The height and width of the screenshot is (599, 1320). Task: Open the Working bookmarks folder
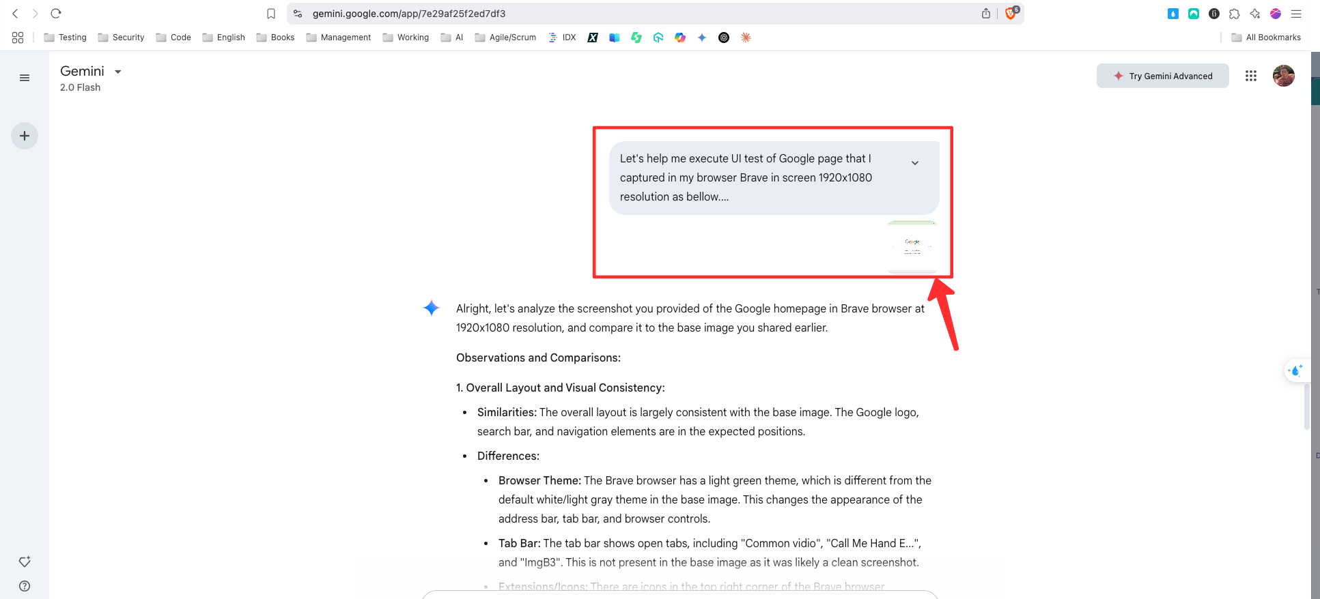coord(406,38)
